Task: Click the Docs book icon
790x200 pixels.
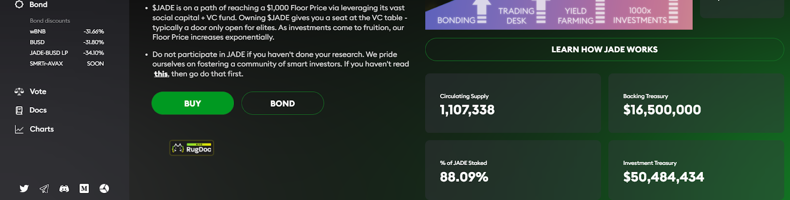Action: (x=19, y=110)
